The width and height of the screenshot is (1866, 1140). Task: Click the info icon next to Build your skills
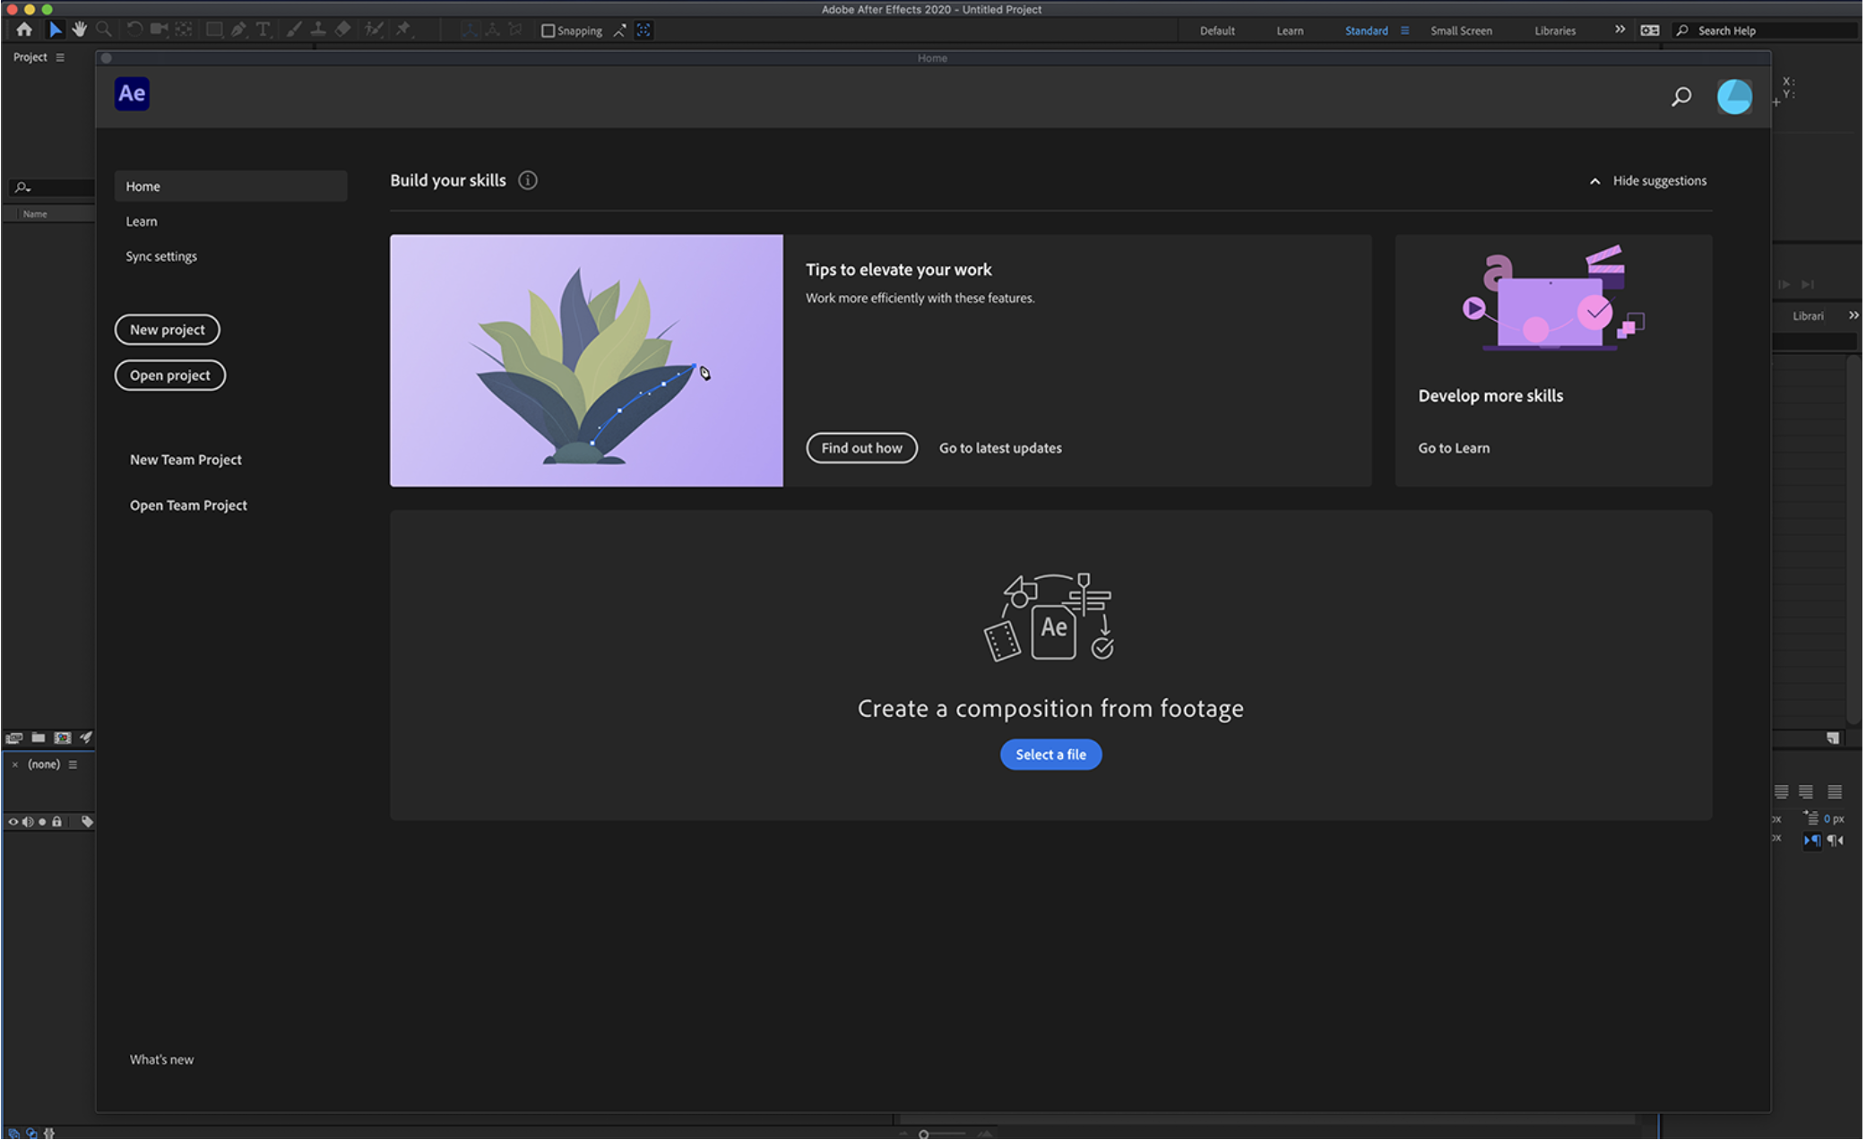click(x=528, y=180)
